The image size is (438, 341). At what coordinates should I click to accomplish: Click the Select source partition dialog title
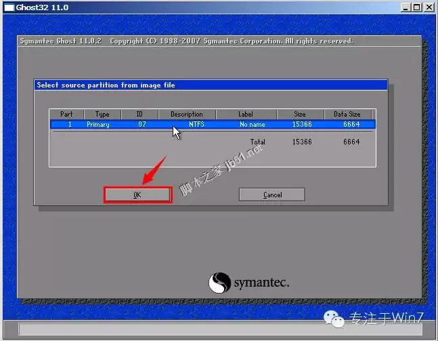click(106, 85)
